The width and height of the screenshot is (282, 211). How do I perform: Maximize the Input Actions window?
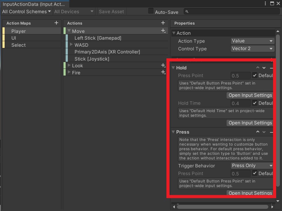[272, 3]
